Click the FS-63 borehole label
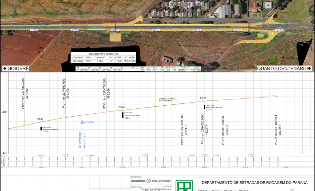Viewport: 315px width, 191px height. [40, 119]
